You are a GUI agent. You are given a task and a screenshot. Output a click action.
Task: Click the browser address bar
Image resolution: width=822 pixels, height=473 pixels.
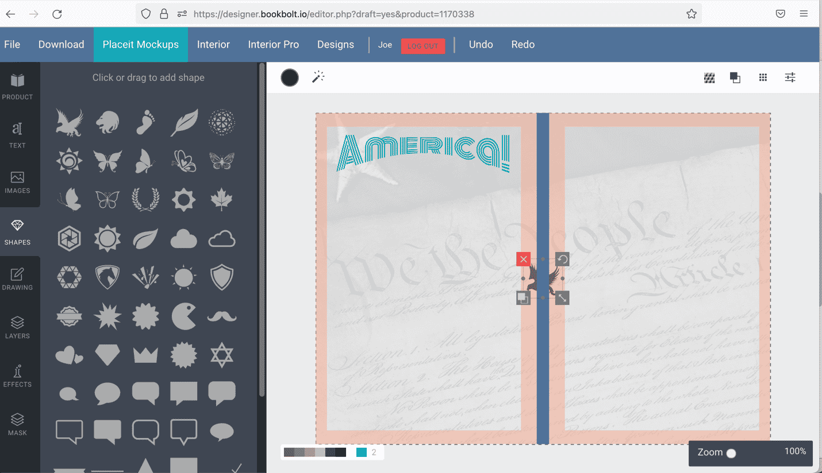pyautogui.click(x=418, y=14)
